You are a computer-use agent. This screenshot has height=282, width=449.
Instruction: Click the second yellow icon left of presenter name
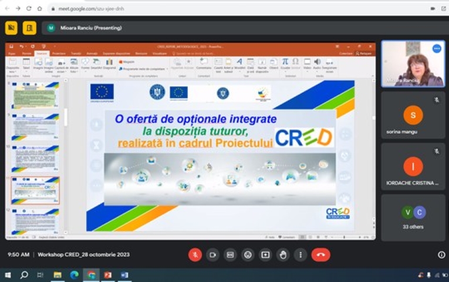coord(29,28)
